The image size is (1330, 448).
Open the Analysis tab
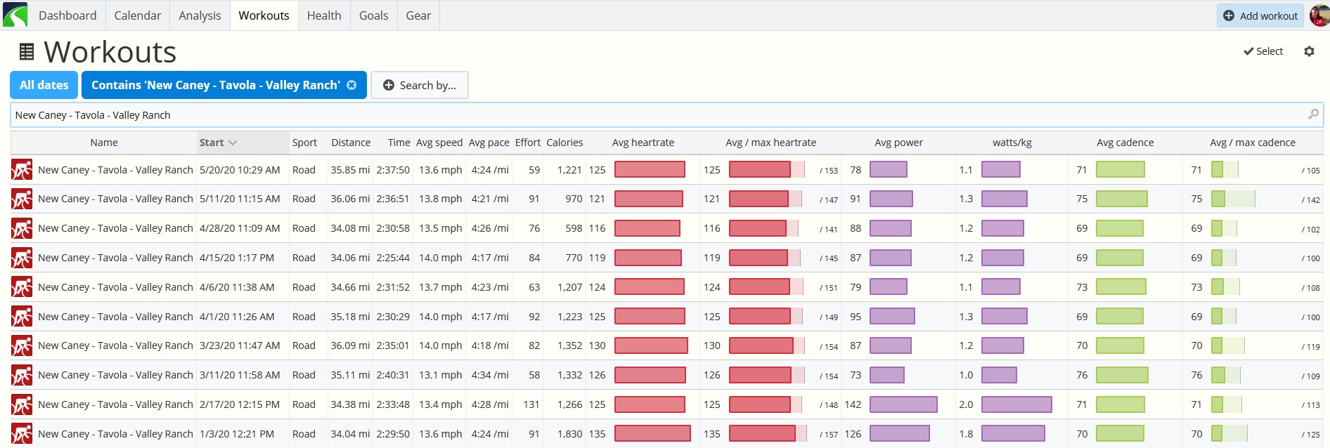pyautogui.click(x=200, y=15)
